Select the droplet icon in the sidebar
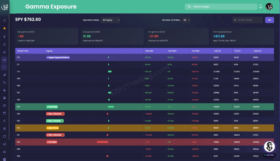The image size is (280, 161). pyautogui.click(x=4, y=90)
